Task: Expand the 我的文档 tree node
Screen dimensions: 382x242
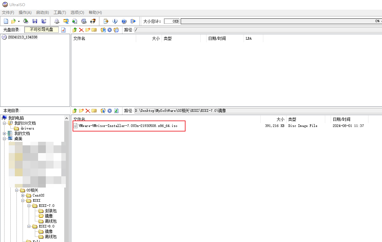Action: [x=4, y=133]
